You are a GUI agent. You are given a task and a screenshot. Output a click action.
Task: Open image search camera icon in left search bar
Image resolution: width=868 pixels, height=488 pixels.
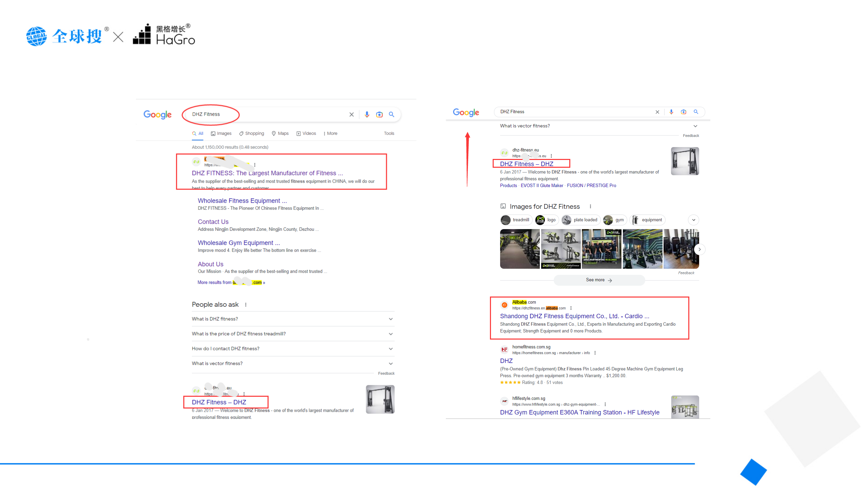click(x=379, y=115)
